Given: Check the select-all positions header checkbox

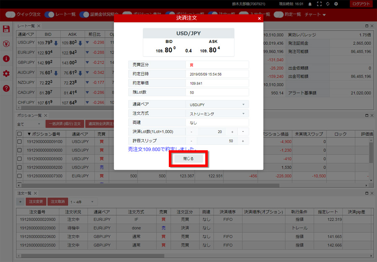Looking at the screenshot, I should click(19, 134).
